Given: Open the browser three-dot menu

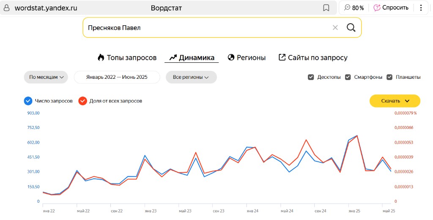Looking at the screenshot, I should [x=421, y=8].
